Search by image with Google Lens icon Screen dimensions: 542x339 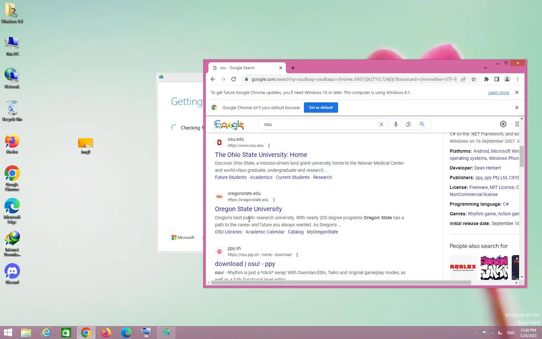click(409, 124)
